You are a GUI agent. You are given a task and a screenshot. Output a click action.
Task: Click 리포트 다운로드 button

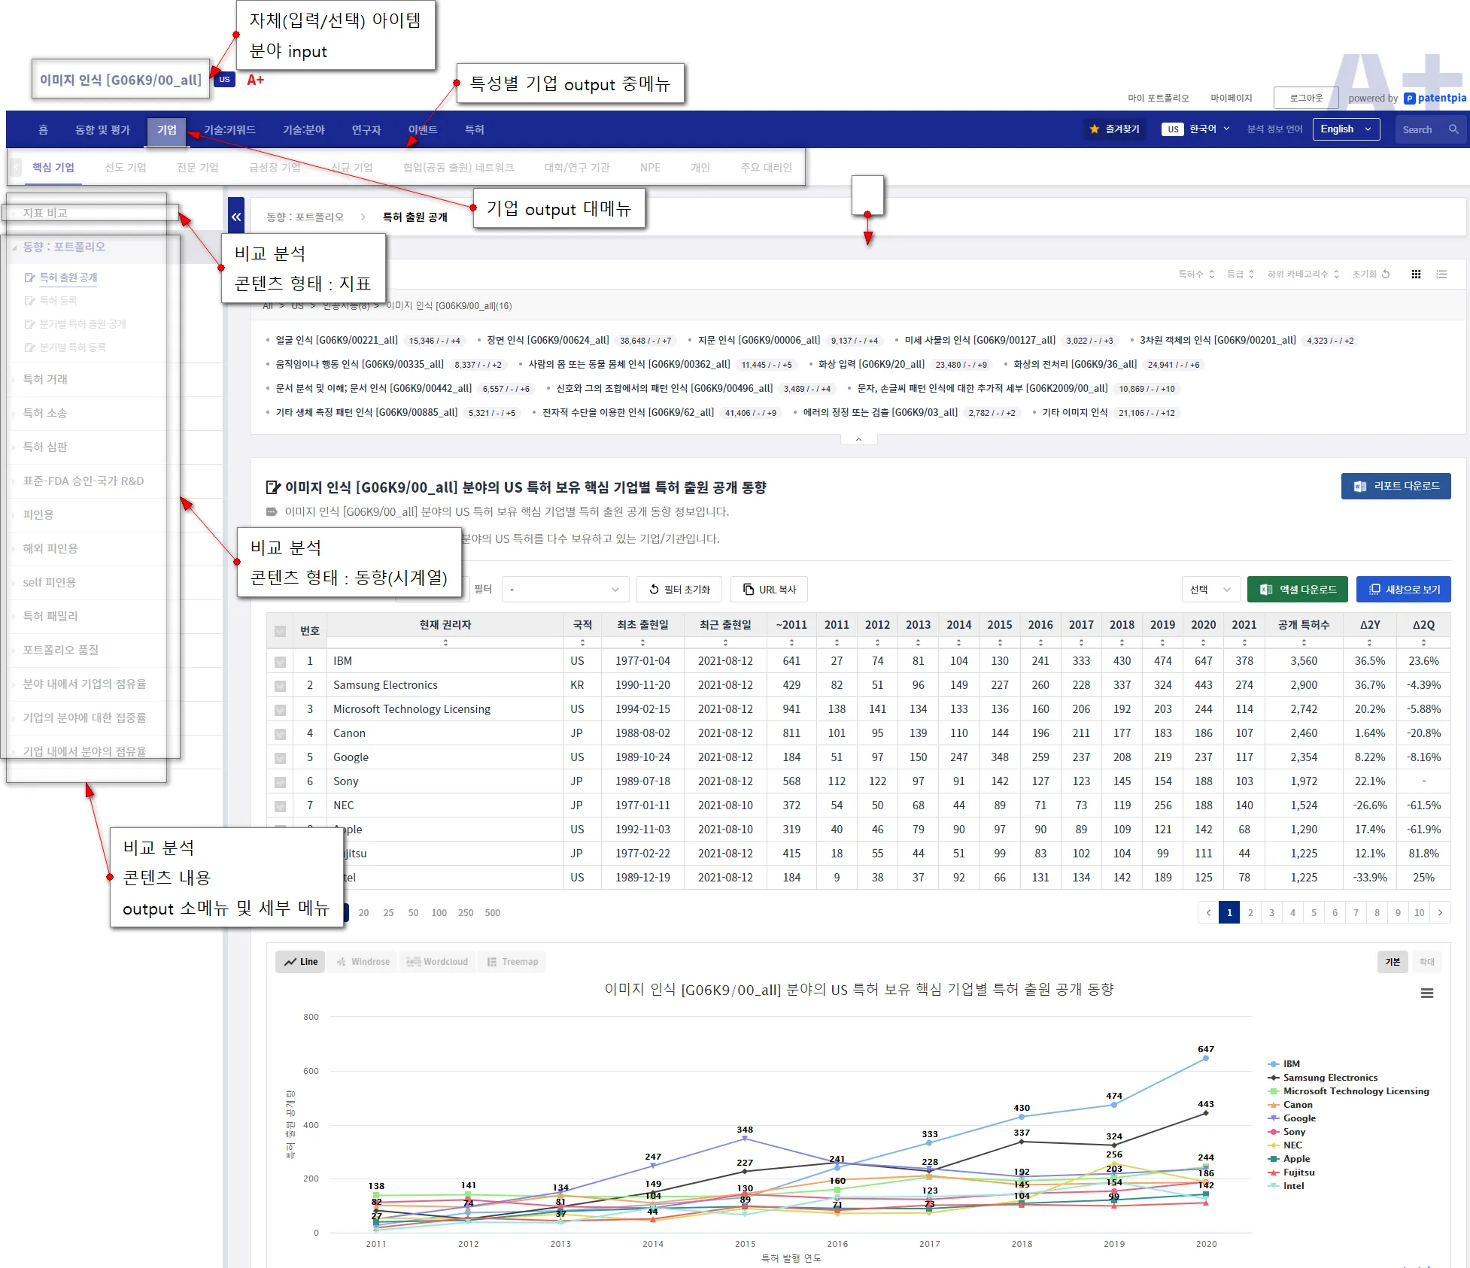pos(1396,487)
